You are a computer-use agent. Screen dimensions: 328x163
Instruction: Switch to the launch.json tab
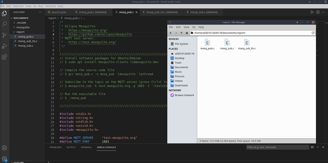coord(59,12)
